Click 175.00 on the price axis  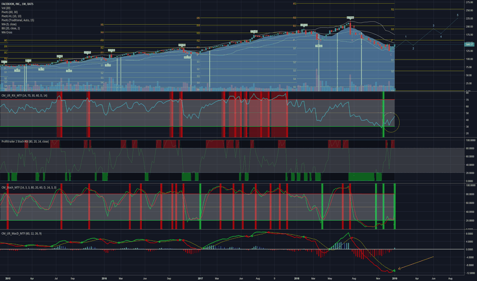[x=469, y=35]
